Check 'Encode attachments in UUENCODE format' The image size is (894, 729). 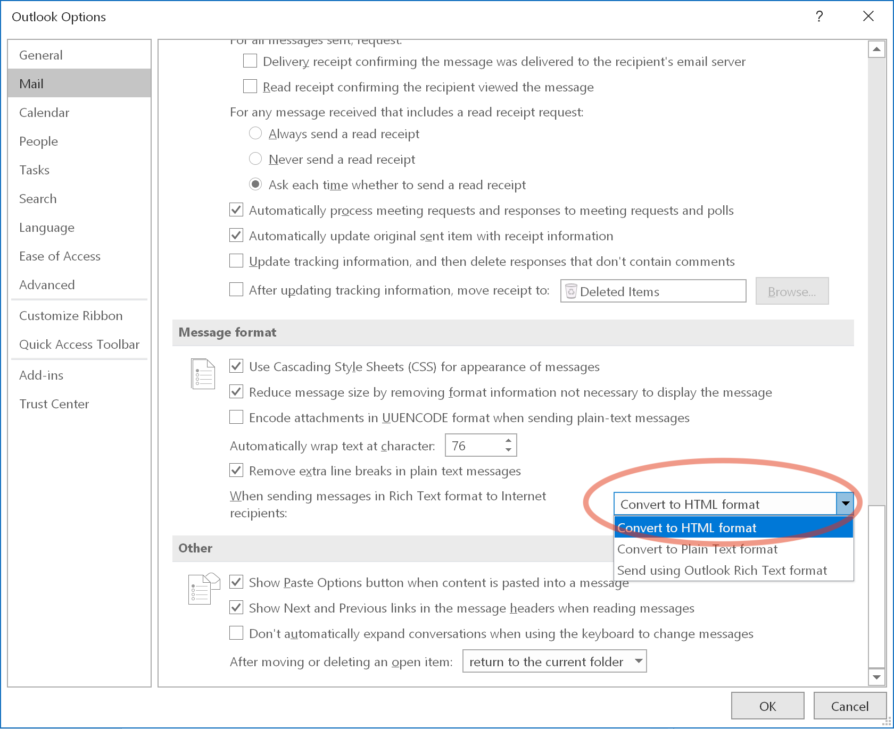(x=236, y=417)
